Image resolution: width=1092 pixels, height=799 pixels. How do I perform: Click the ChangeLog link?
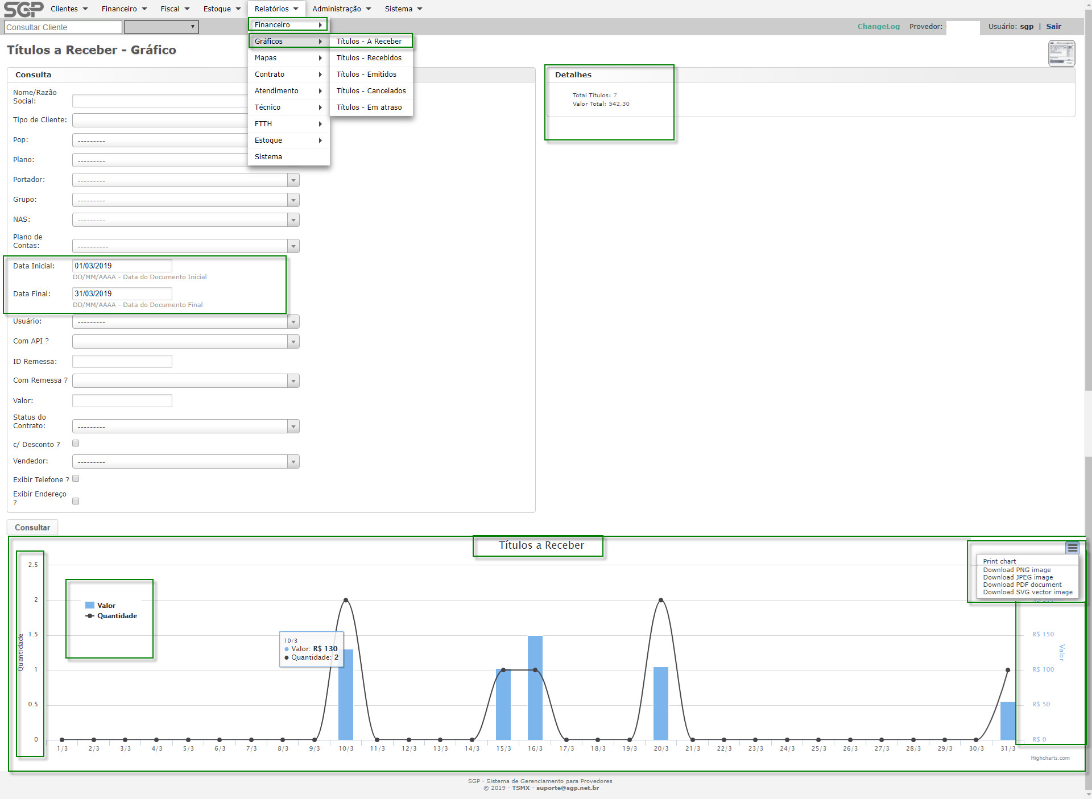point(878,27)
